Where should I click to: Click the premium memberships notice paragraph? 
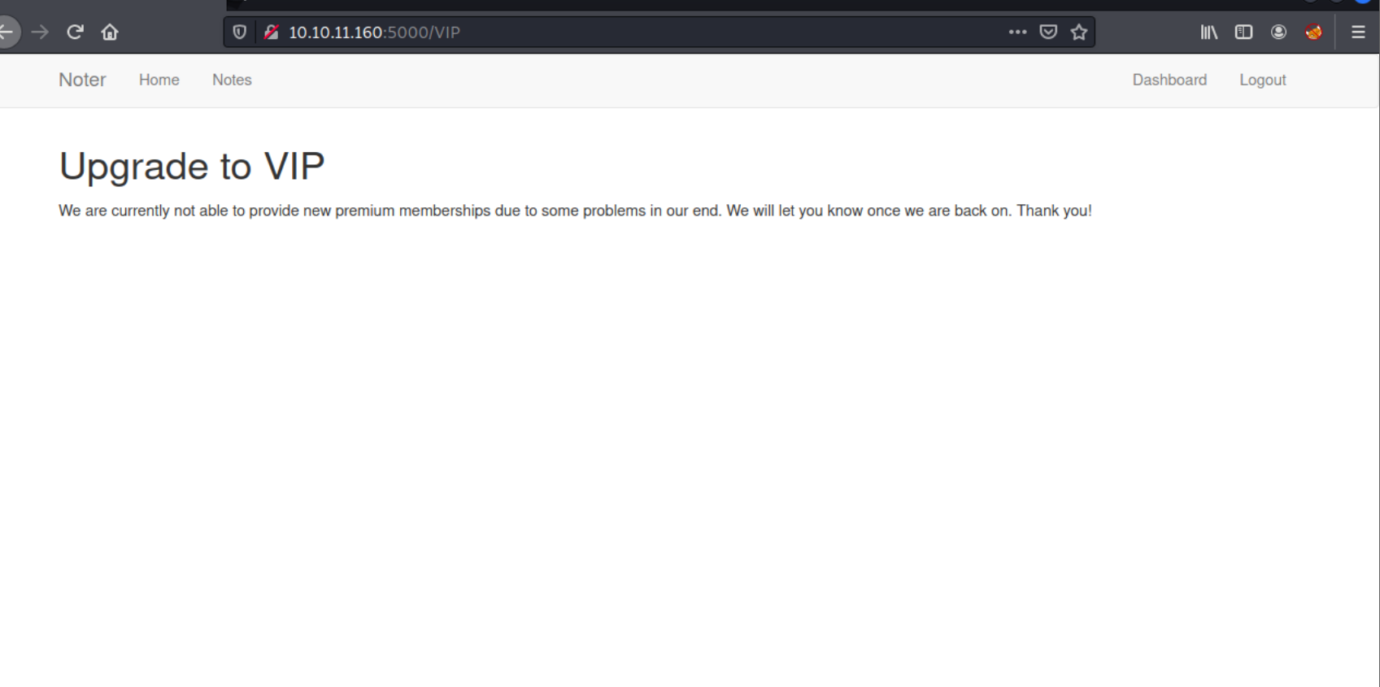(x=575, y=211)
